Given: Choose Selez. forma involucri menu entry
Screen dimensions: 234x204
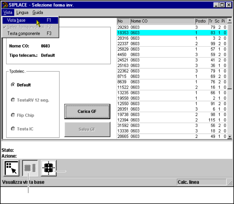Looking at the screenshot, I should point(30,27).
